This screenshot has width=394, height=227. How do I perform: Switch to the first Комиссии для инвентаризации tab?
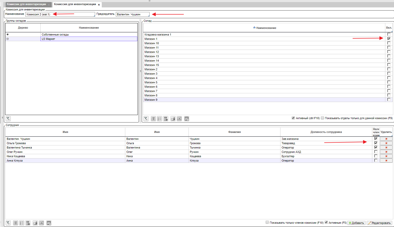(26, 4)
